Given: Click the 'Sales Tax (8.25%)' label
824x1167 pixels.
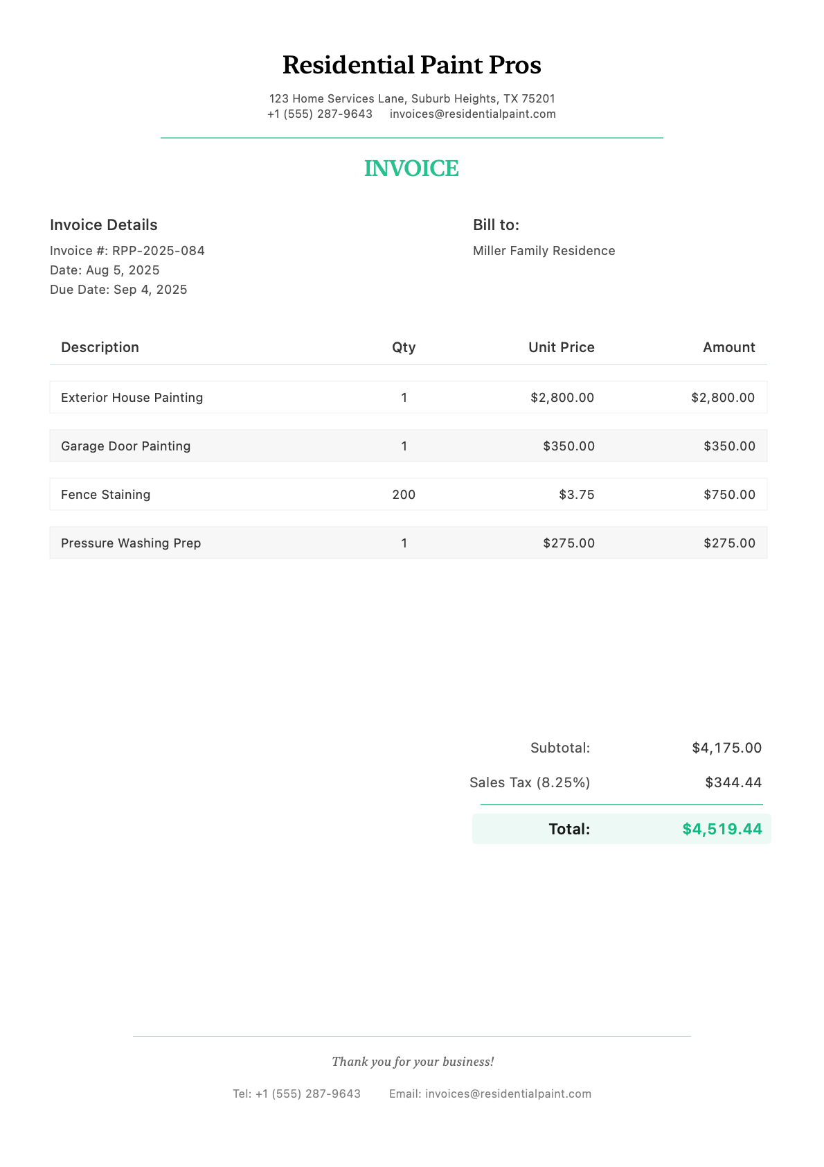Looking at the screenshot, I should coord(530,782).
